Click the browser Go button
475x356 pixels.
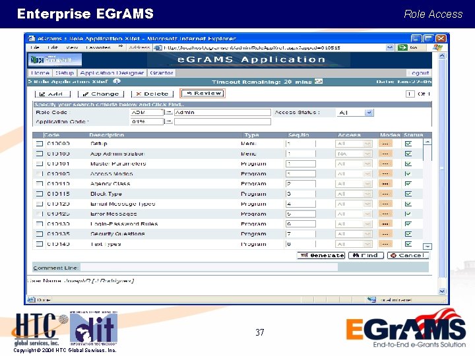(x=408, y=47)
